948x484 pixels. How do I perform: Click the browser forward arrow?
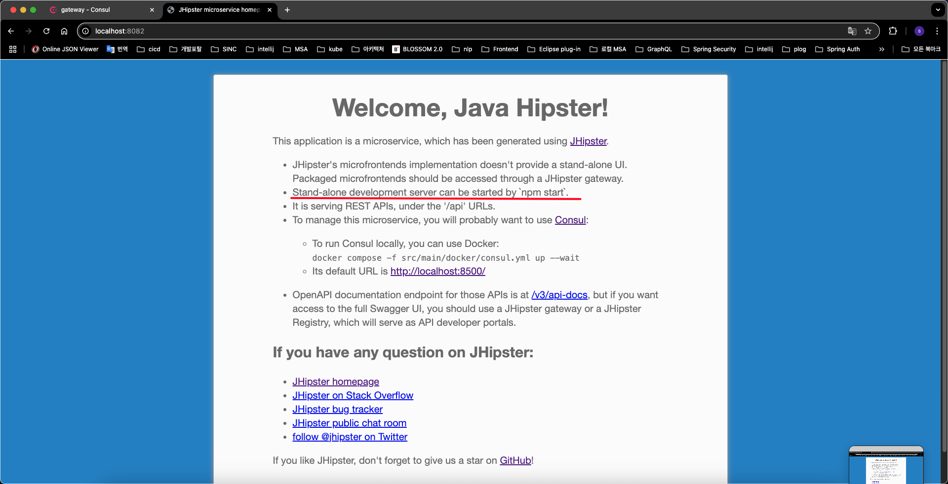(x=29, y=31)
